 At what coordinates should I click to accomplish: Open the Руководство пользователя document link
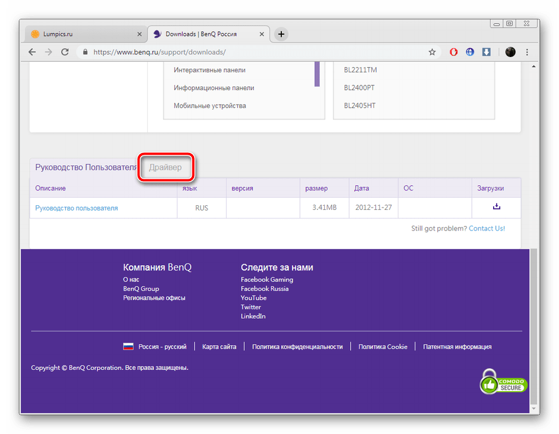coord(76,208)
